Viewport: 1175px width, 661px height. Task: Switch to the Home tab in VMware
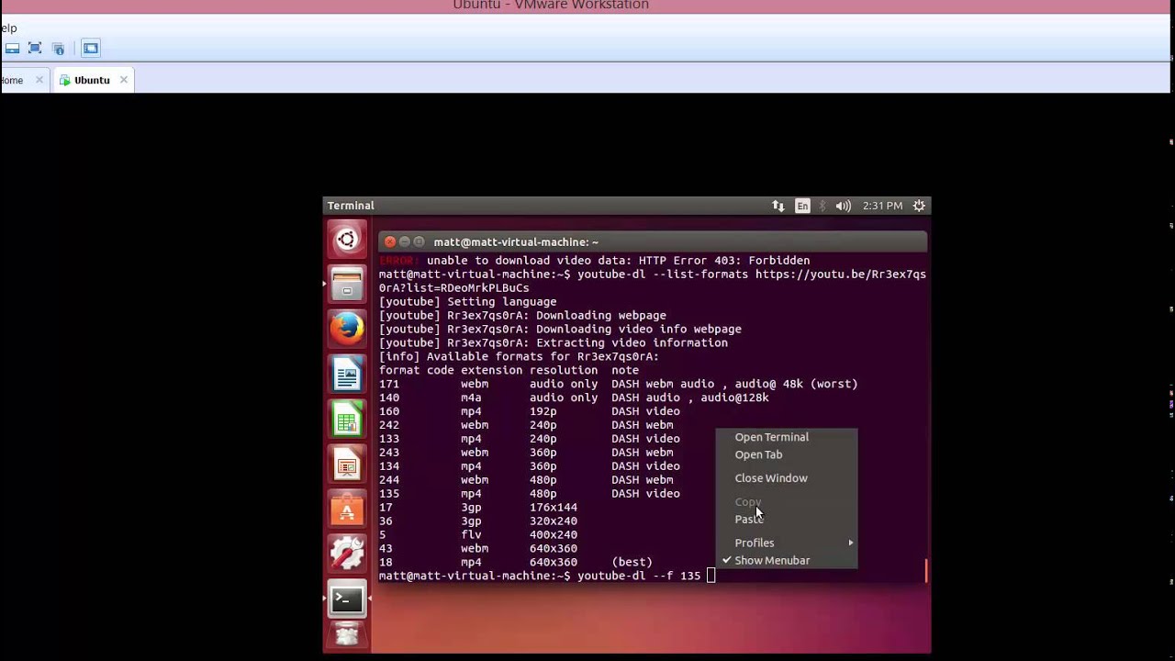coord(12,80)
